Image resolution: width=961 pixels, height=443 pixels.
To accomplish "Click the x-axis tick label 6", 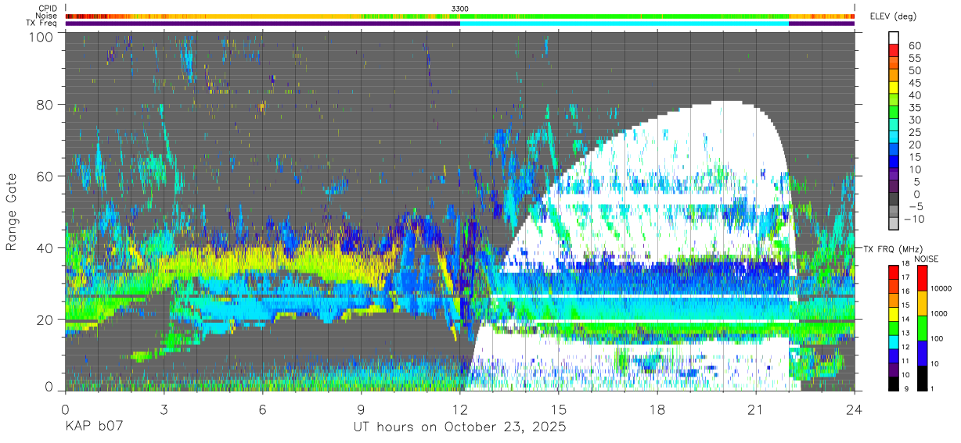I will 263,409.
